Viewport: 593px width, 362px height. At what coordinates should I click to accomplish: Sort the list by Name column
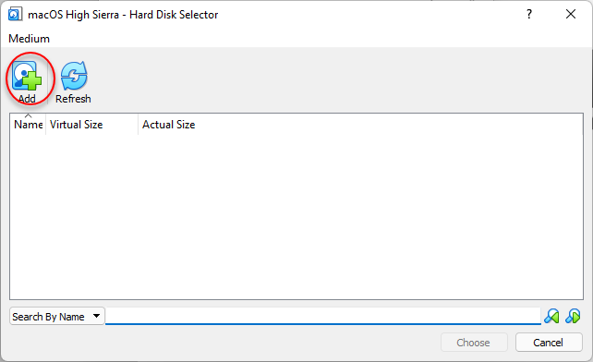coord(28,125)
